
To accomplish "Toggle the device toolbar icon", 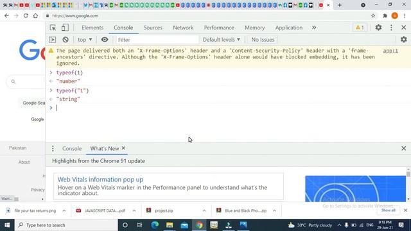I will pyautogui.click(x=65, y=28).
